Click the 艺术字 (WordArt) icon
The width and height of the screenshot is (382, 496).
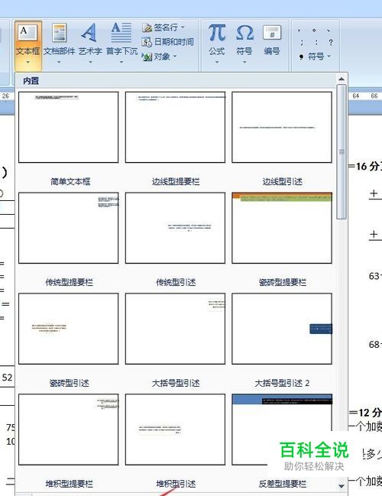(x=89, y=33)
